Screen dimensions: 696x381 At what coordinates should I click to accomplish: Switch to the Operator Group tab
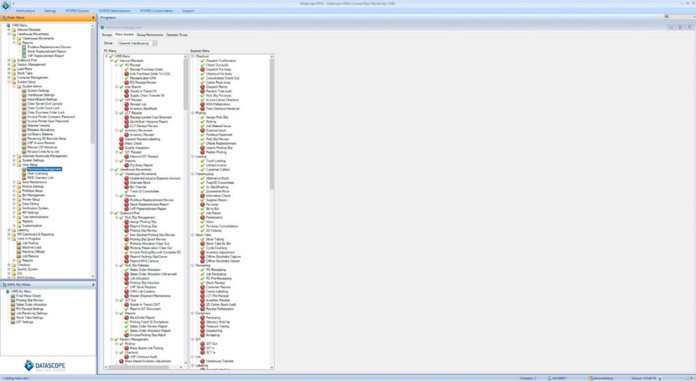click(177, 33)
